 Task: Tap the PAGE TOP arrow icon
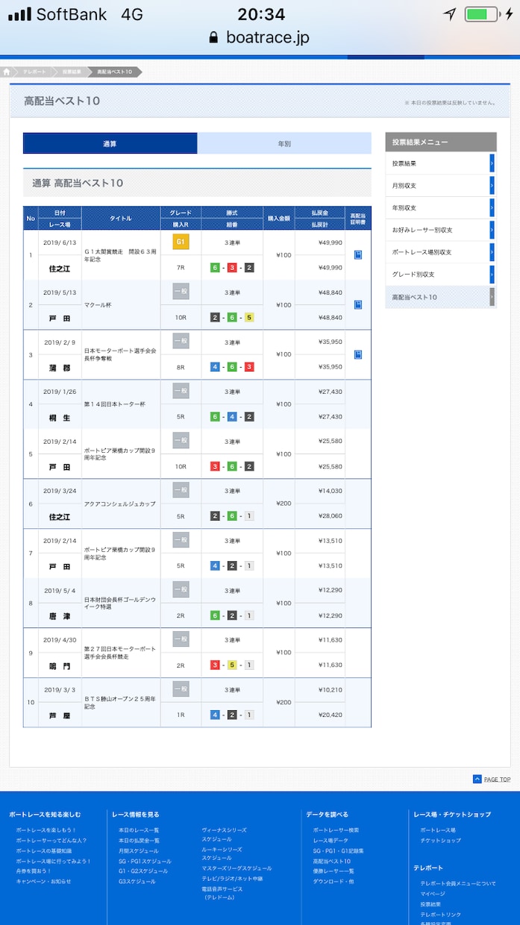(x=477, y=779)
